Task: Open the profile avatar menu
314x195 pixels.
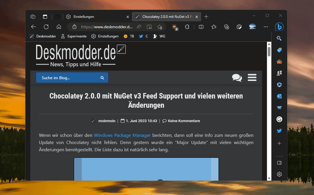Action: pos(253,26)
